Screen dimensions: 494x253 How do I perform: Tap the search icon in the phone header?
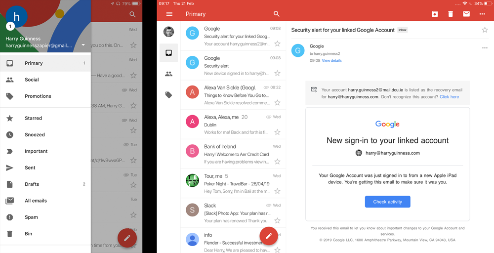[132, 14]
